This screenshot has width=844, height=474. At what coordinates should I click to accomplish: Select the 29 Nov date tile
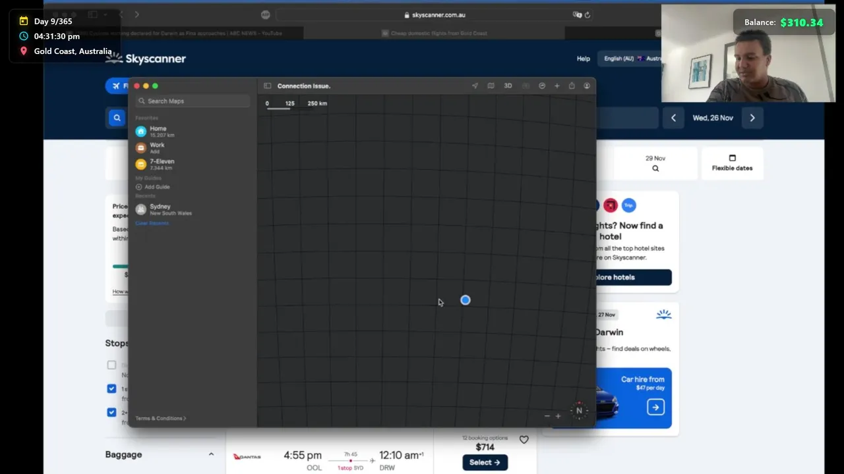[x=655, y=163]
